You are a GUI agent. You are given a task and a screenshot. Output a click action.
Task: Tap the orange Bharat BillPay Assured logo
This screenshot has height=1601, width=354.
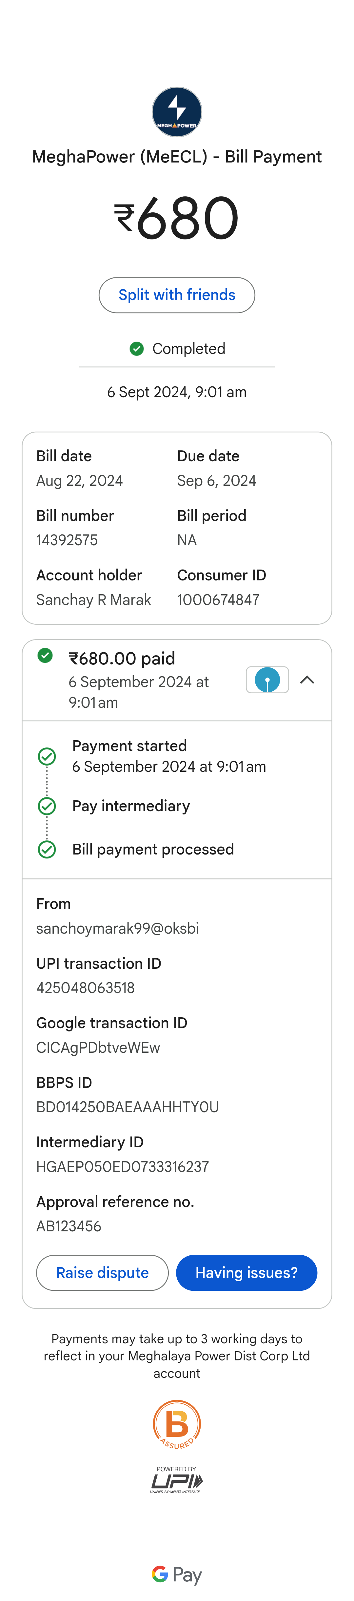[x=177, y=1424]
